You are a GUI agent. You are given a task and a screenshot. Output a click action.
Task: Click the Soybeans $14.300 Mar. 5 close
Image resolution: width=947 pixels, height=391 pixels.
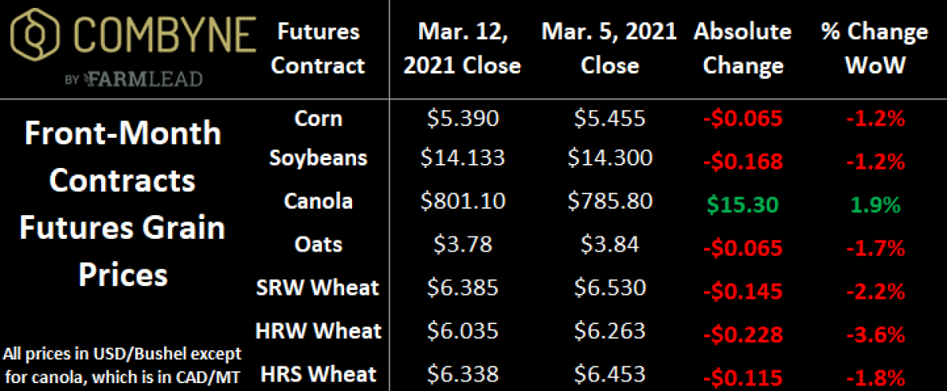[x=609, y=158]
